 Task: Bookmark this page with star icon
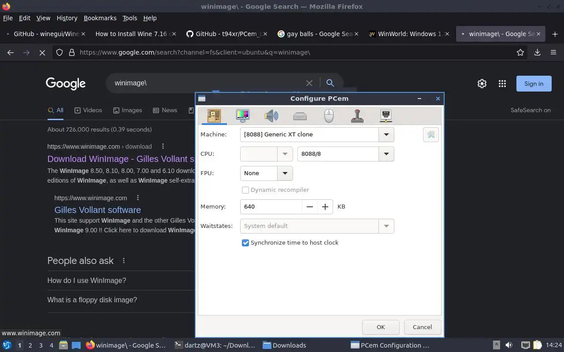click(520, 52)
